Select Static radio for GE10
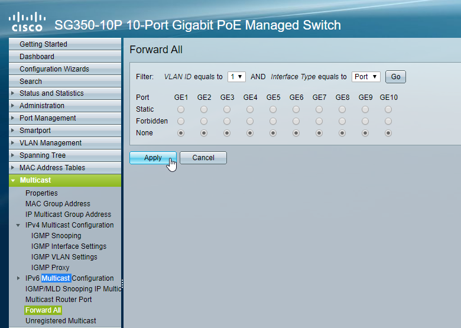This screenshot has height=328, width=461. tap(388, 109)
